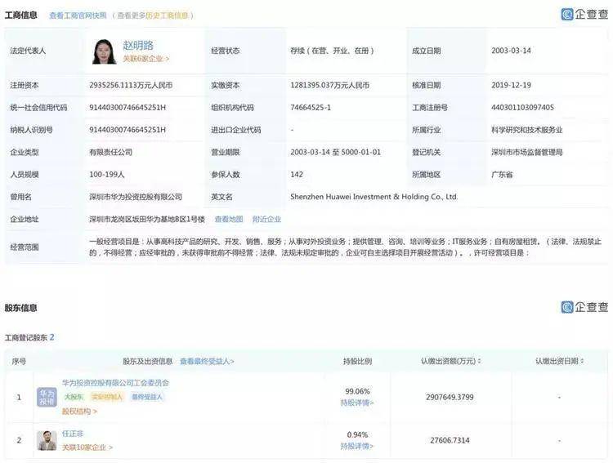Open shareholder 任正非 profile
The width and height of the screenshot is (613, 463).
[x=73, y=434]
